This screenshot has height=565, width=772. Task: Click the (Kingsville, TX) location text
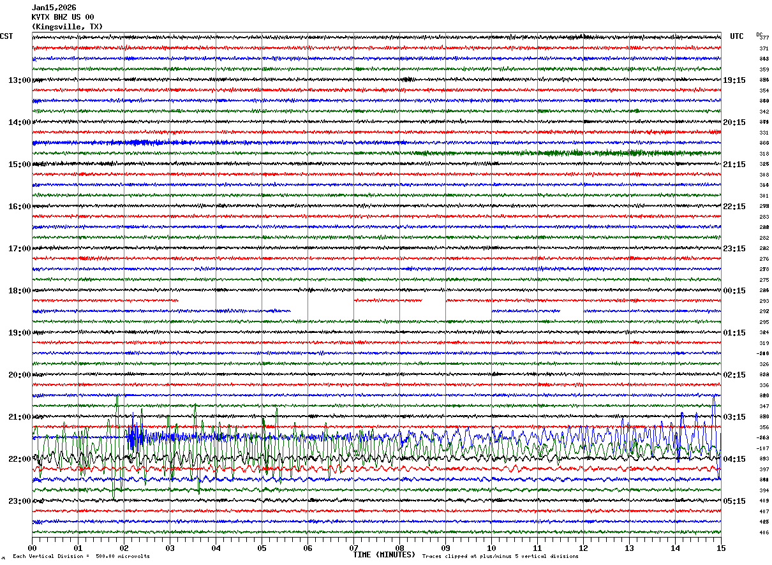[x=66, y=27]
